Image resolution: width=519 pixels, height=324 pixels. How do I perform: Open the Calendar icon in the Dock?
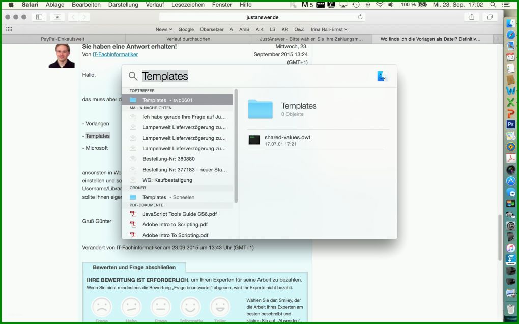point(511,57)
